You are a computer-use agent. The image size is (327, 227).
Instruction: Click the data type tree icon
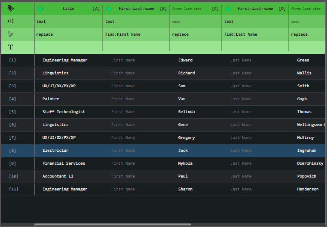(x=11, y=21)
